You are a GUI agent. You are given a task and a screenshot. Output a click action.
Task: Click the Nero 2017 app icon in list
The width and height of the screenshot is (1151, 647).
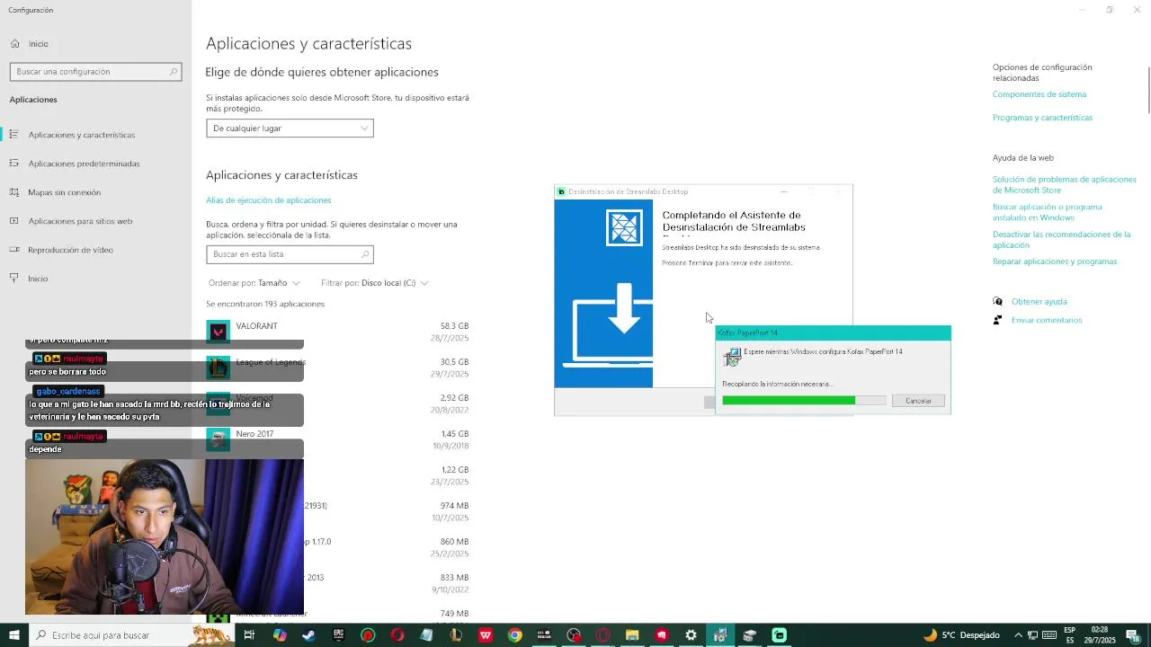[218, 439]
